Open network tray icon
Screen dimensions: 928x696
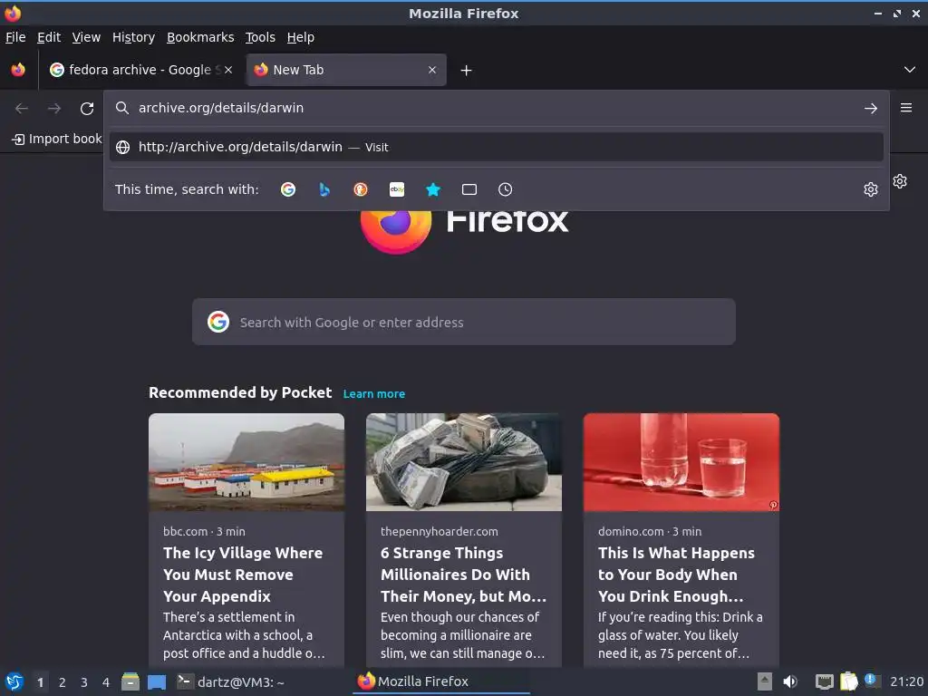pyautogui.click(x=825, y=681)
